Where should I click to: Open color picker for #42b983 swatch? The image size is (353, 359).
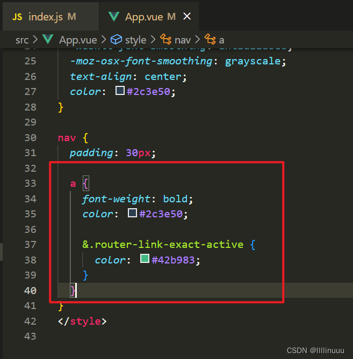[145, 259]
